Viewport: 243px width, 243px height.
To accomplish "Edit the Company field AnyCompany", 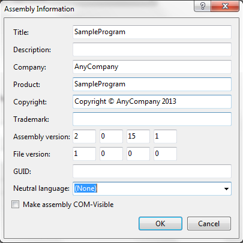I will (152, 67).
